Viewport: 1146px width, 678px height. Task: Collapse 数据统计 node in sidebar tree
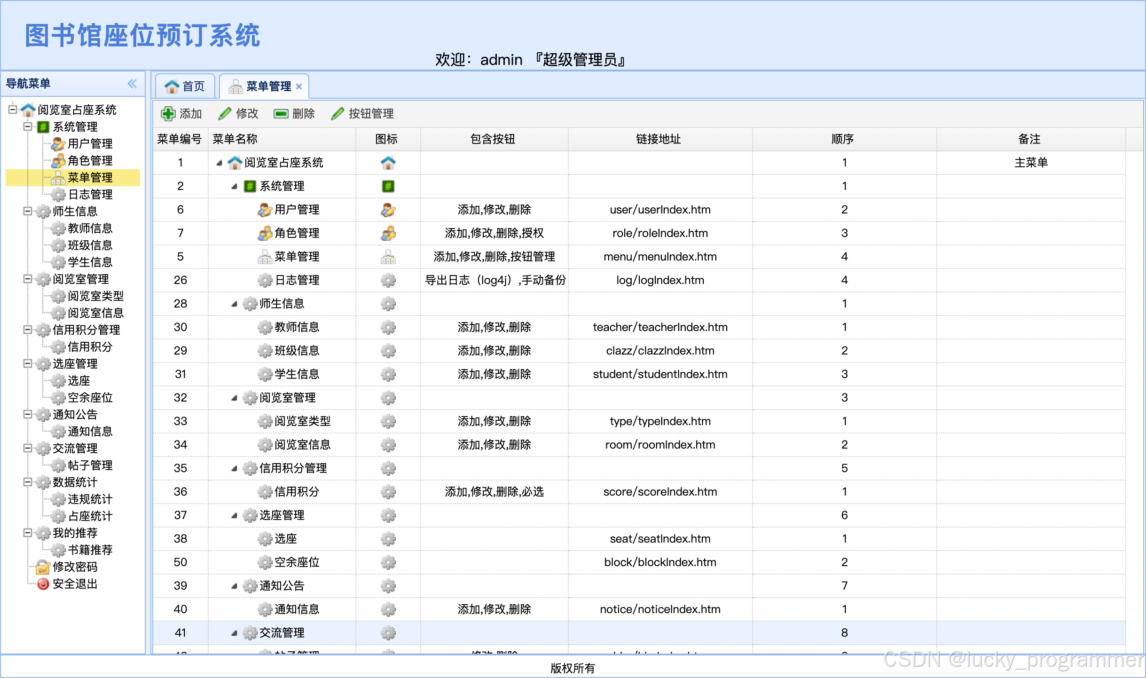pos(28,482)
